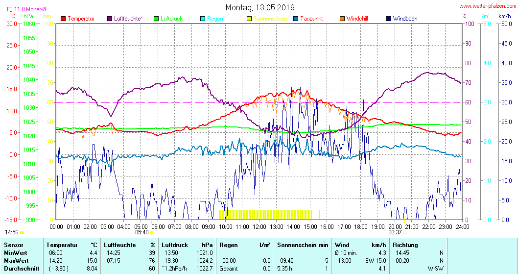The width and height of the screenshot is (518, 274).
Task: Open the www.wetter-pfalzen.com link
Action: click(488, 6)
